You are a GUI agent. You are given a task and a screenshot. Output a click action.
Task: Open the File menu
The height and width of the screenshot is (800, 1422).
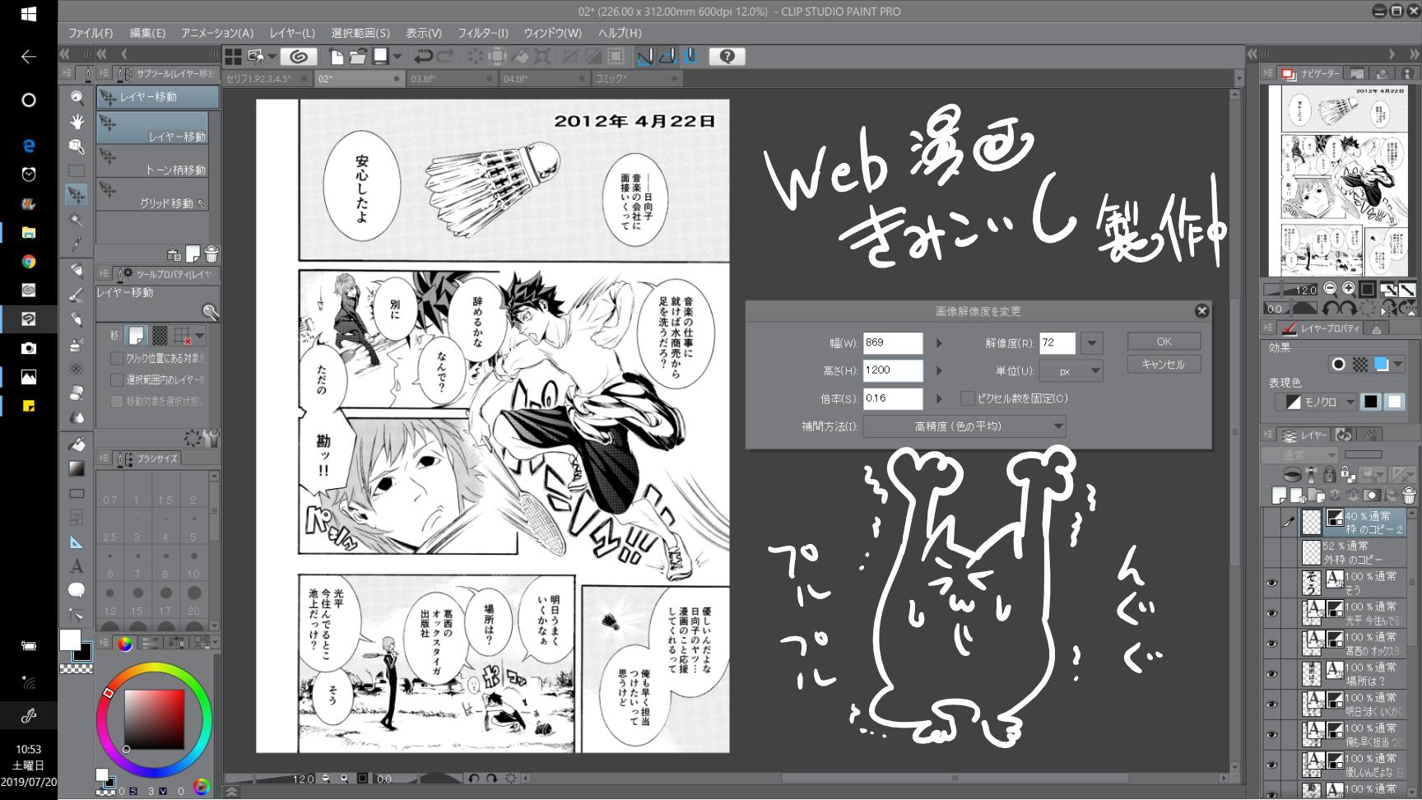point(91,33)
